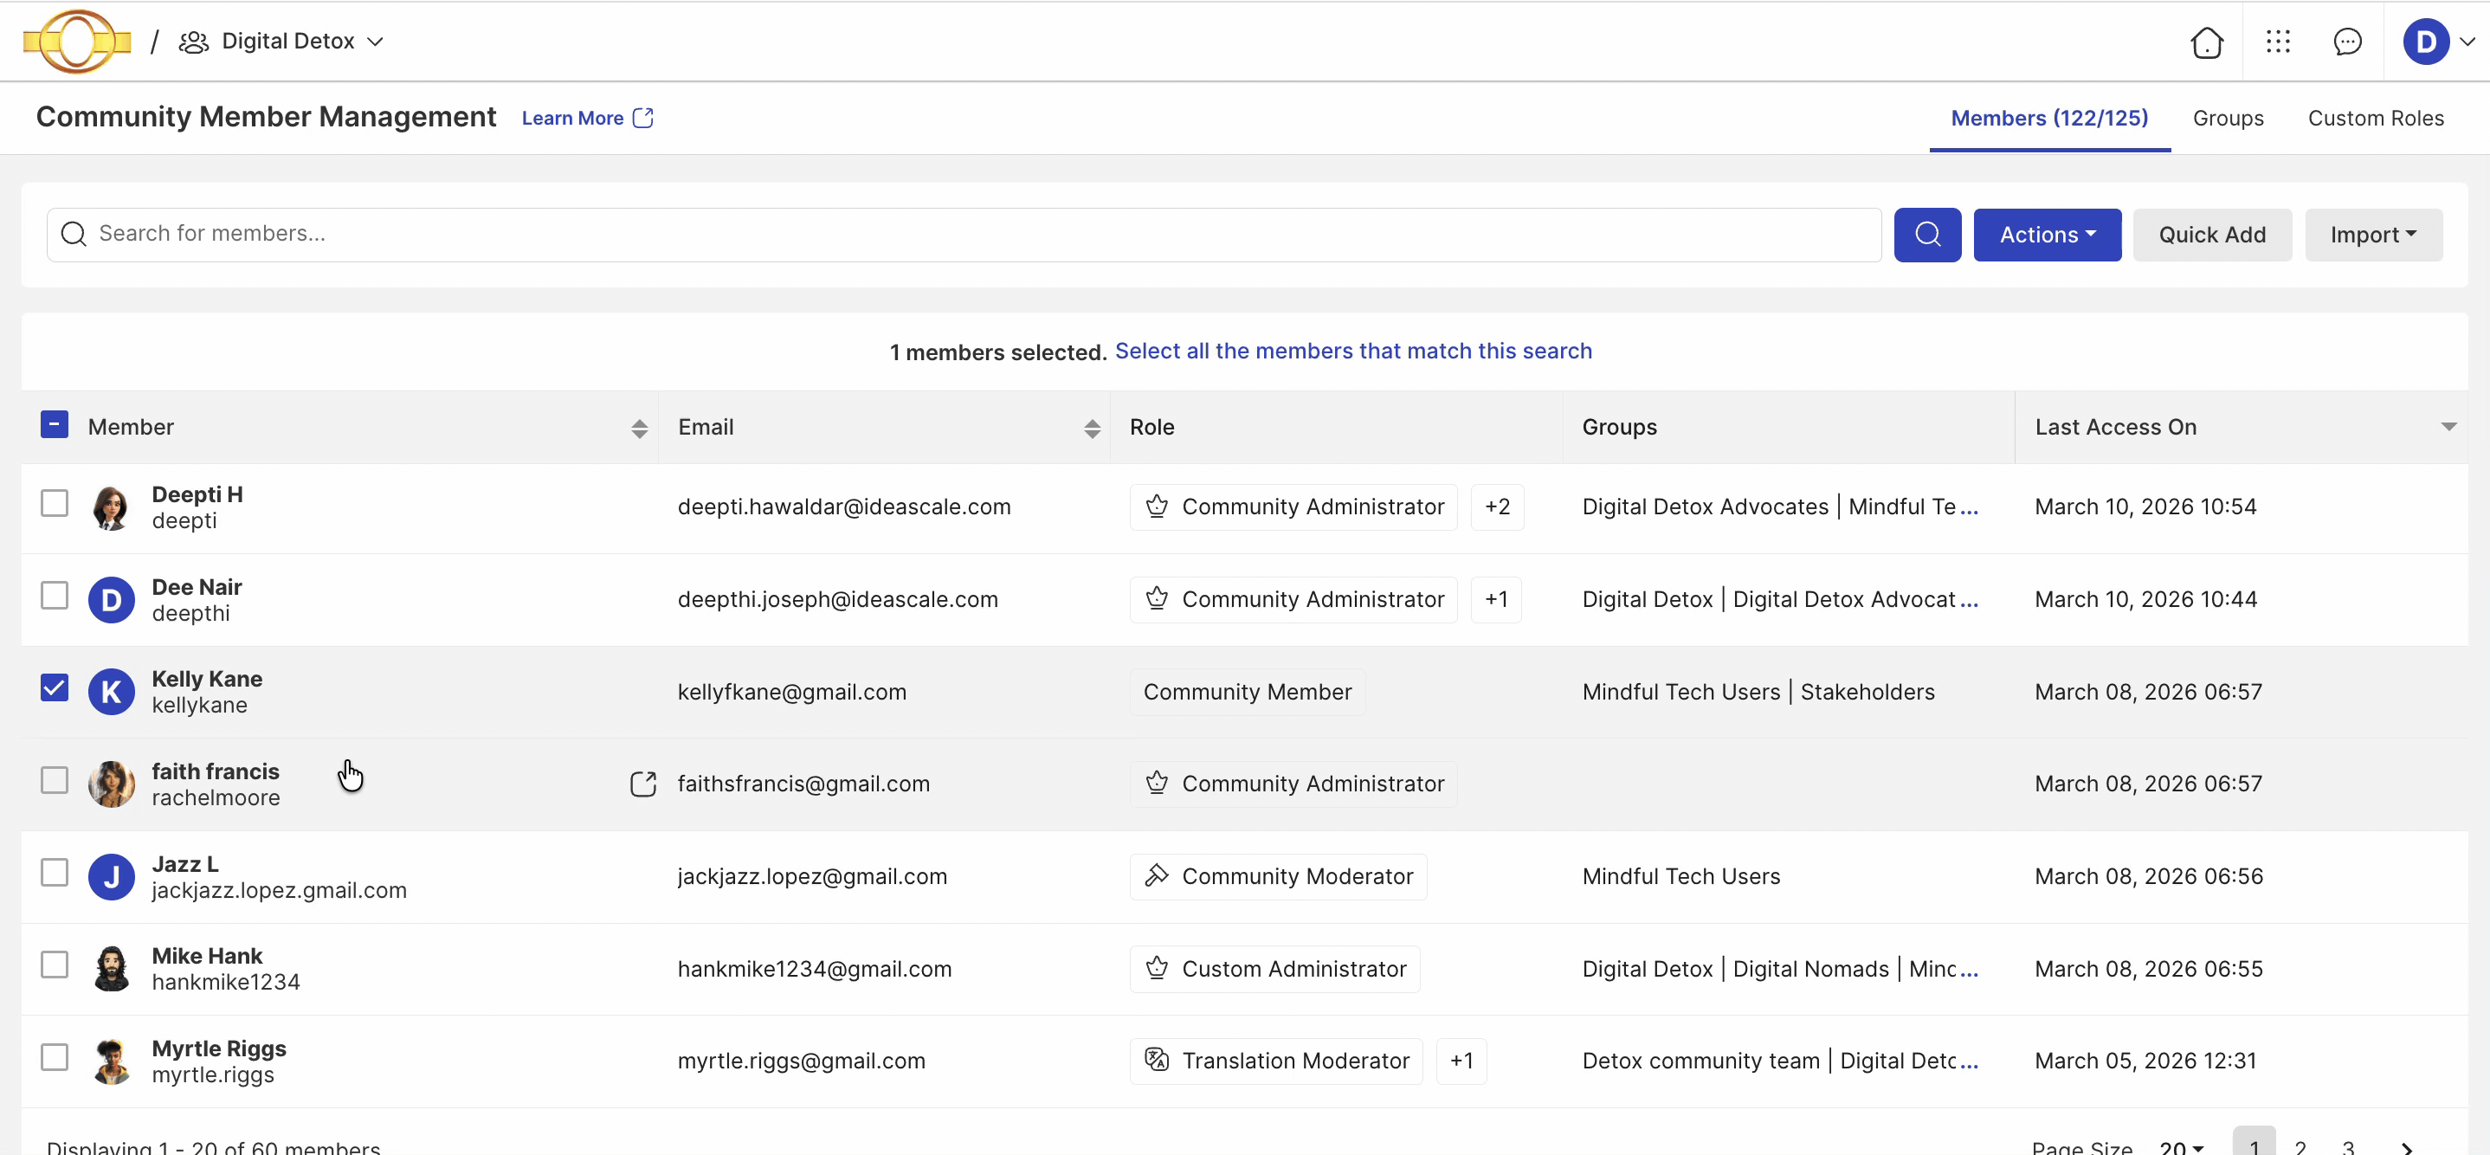Open the Digital Detox community switcher
The image size is (2490, 1155).
[x=289, y=42]
